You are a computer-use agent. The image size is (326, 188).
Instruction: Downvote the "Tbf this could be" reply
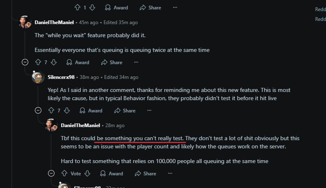click(87, 173)
